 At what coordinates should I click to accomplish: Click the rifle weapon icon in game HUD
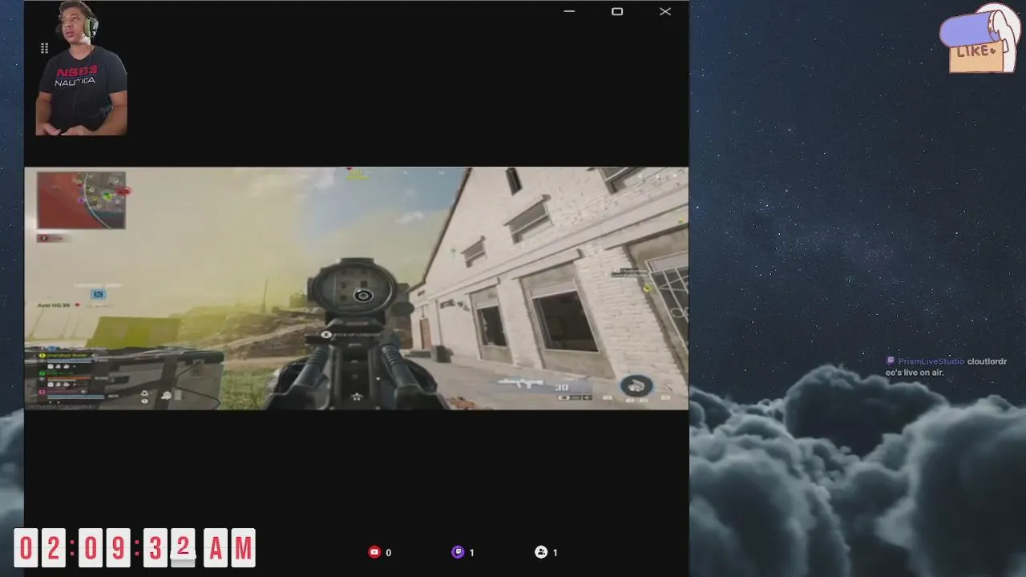(519, 382)
